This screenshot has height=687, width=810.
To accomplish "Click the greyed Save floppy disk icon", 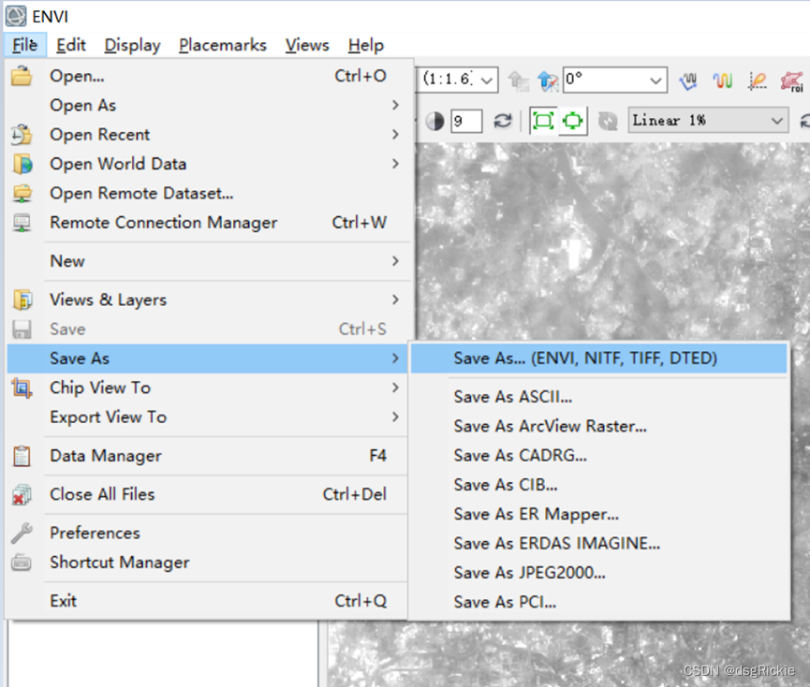I will click(x=22, y=329).
